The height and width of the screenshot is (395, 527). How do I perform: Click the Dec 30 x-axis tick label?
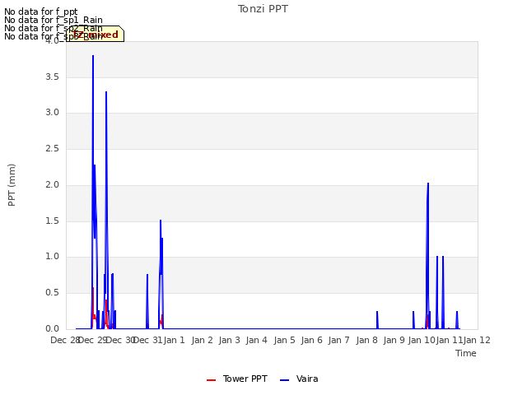(120, 340)
